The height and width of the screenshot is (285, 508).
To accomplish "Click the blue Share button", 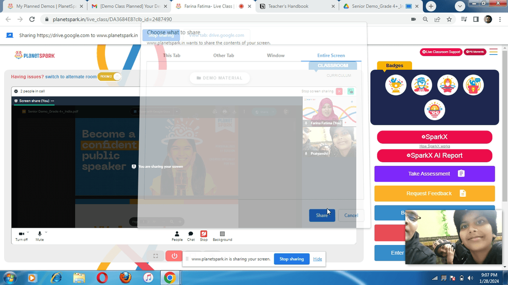I will (x=322, y=215).
